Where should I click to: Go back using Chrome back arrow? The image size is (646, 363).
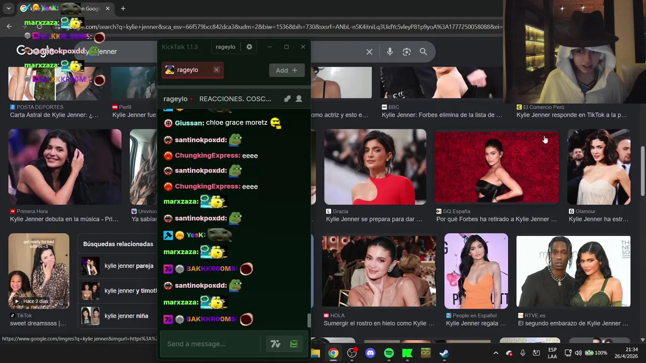click(9, 26)
